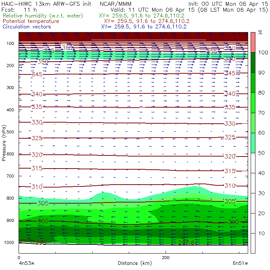Click the left '345' contour label

tap(37, 74)
